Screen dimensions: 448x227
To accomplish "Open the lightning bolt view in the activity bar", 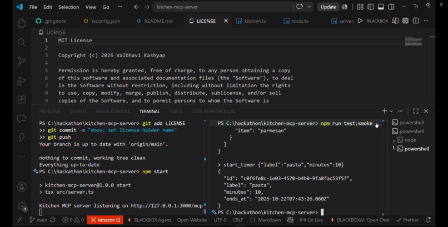I will 22,137.
